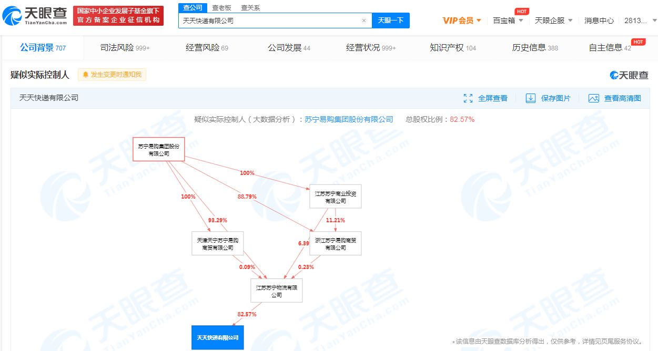Click the bell icon for change notifications
The image size is (658, 351).
click(86, 75)
